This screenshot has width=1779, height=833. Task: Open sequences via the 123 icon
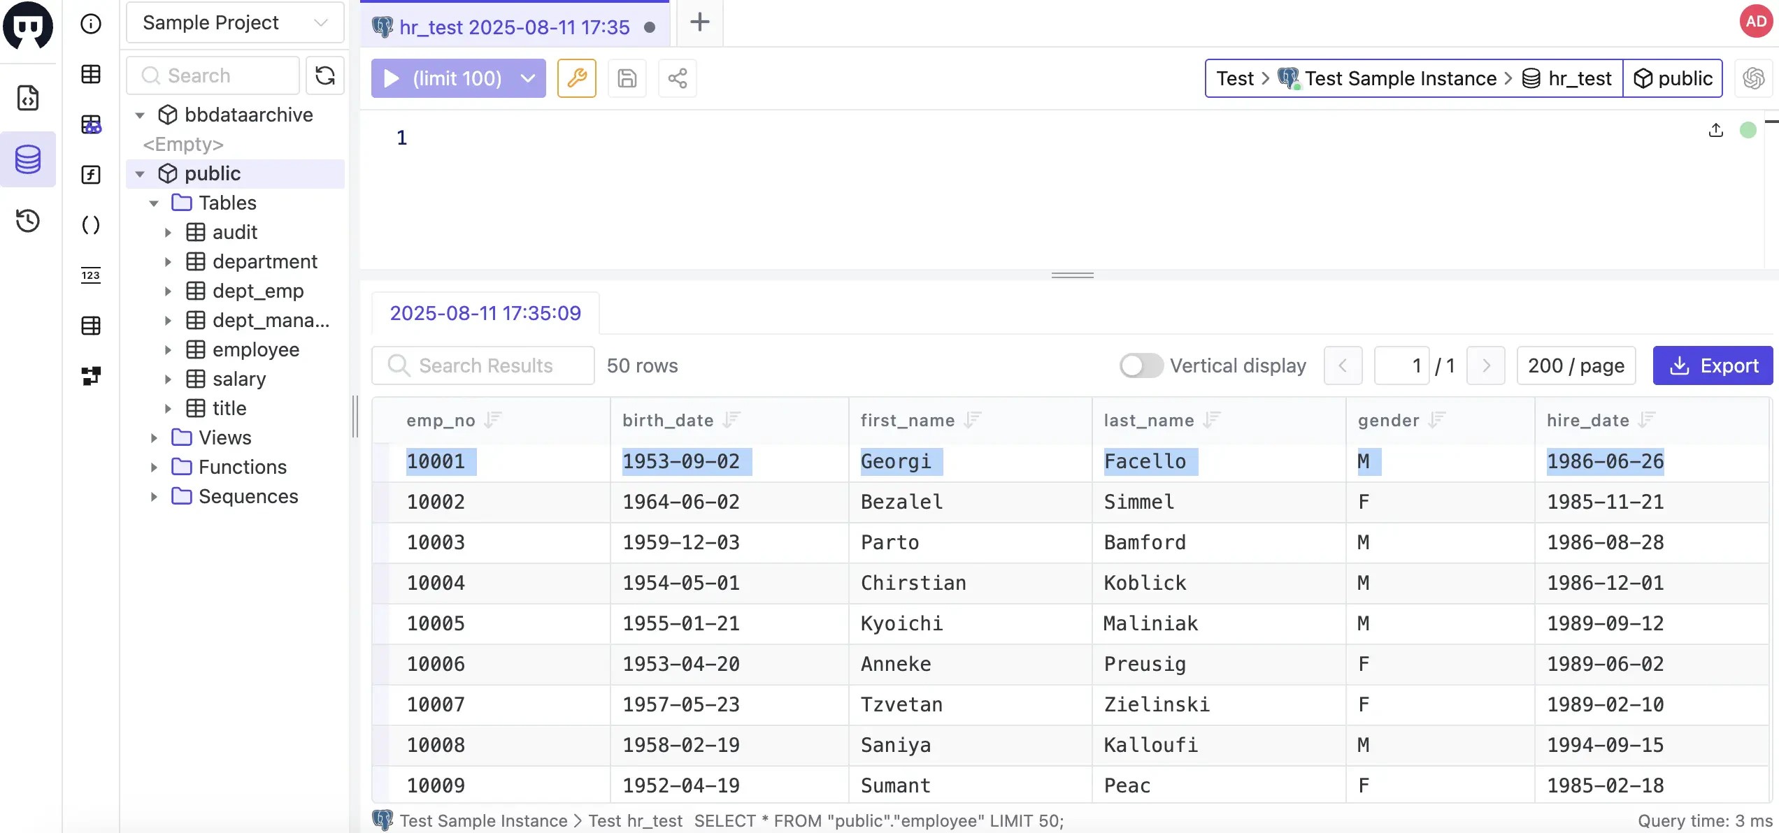pos(92,275)
